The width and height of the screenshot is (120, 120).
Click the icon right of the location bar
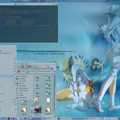(55, 69)
